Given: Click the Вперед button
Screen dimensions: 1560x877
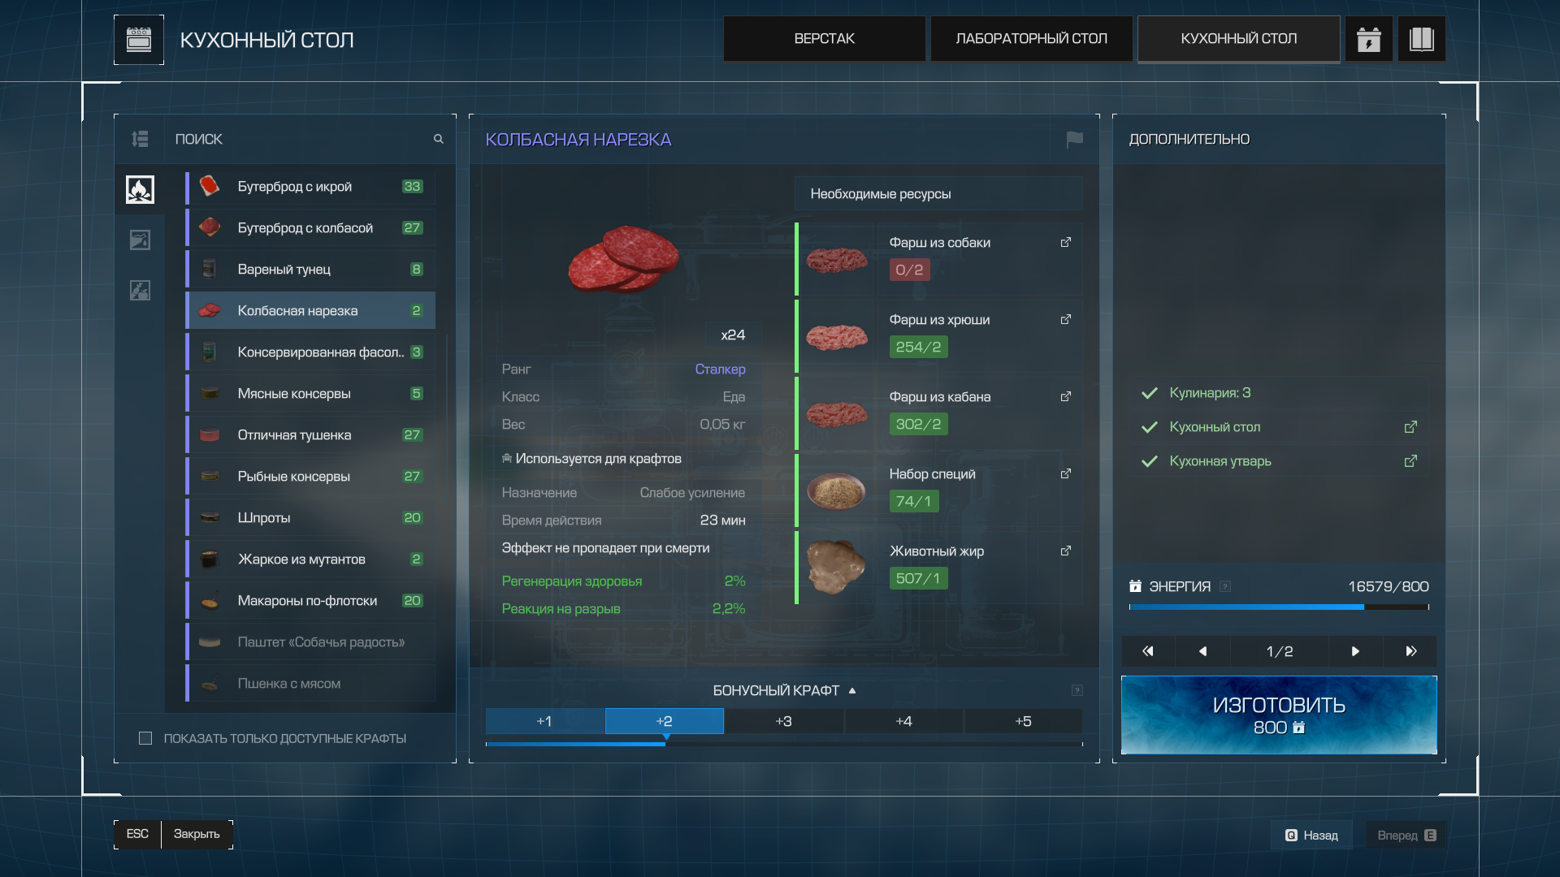Looking at the screenshot, I should click(1406, 835).
